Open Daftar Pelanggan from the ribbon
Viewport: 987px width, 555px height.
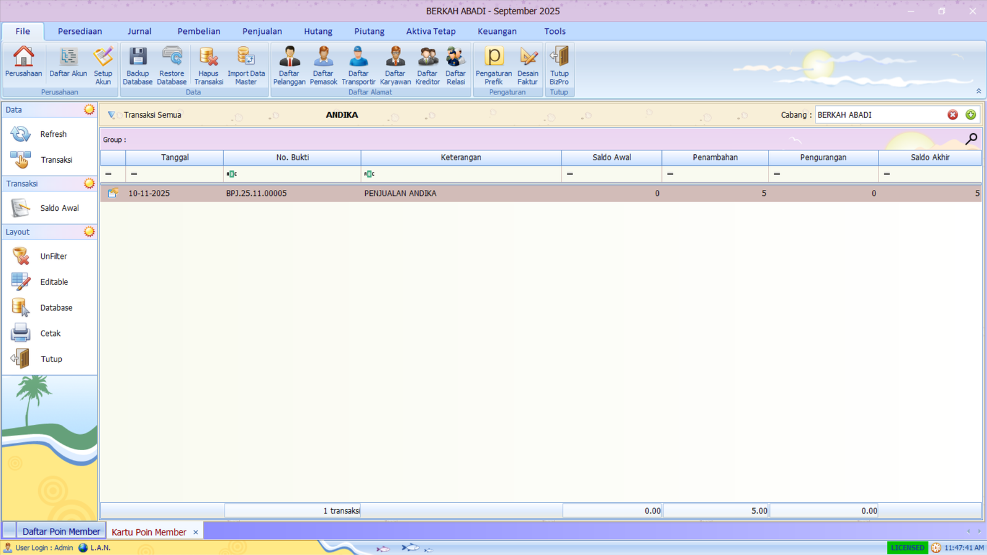[289, 65]
